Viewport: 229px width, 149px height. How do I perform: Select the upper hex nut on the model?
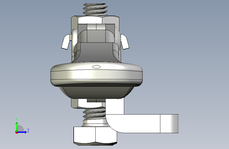click(x=95, y=20)
